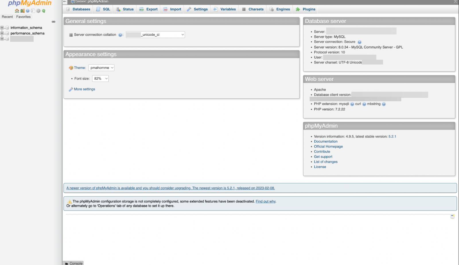This screenshot has height=265, width=459.
Task: Reload navigation panel green refresh icon
Action: pos(44,11)
